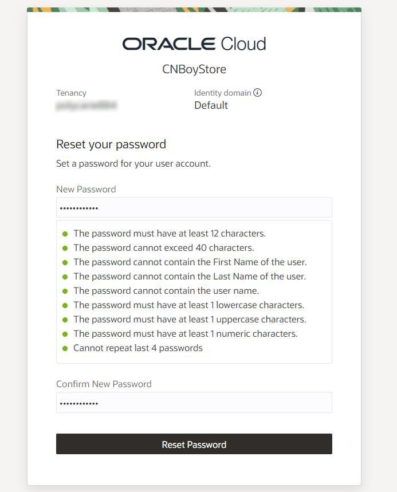Click the Oracle Cloud logo
This screenshot has width=397, height=492.
[x=194, y=44]
